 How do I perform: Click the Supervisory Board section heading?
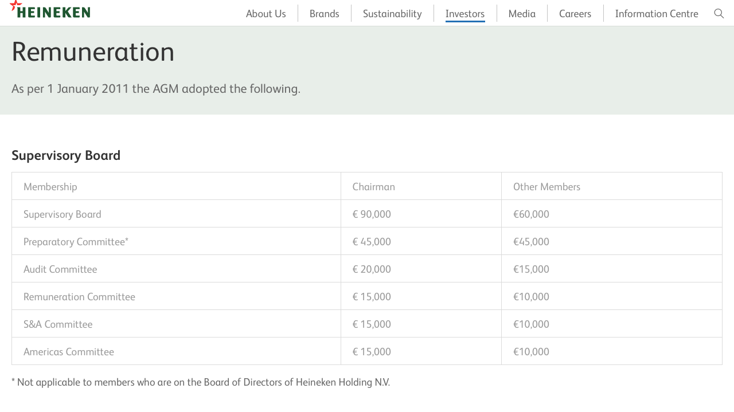pyautogui.click(x=66, y=155)
